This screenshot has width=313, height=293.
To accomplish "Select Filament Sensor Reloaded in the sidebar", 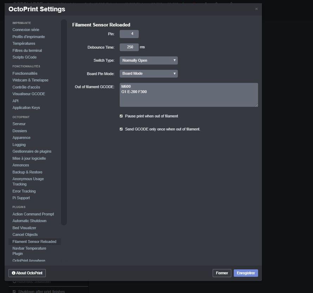I will [x=34, y=242].
